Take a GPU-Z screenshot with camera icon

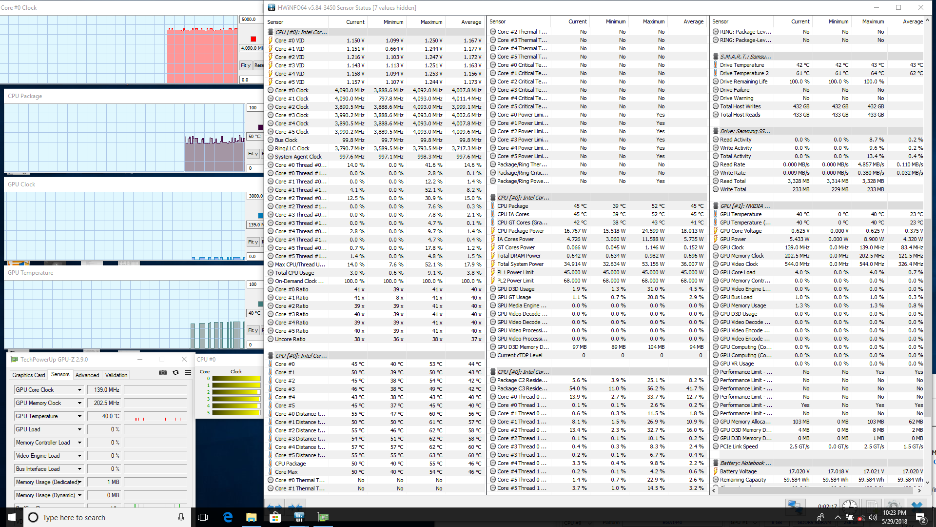coord(163,372)
